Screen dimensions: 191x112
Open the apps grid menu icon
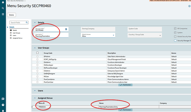click(x=3, y=14)
